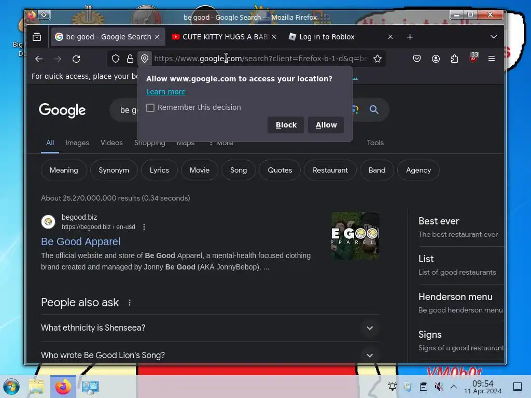Open Firefox account icon
Image resolution: width=531 pixels, height=398 pixels.
pos(436,59)
